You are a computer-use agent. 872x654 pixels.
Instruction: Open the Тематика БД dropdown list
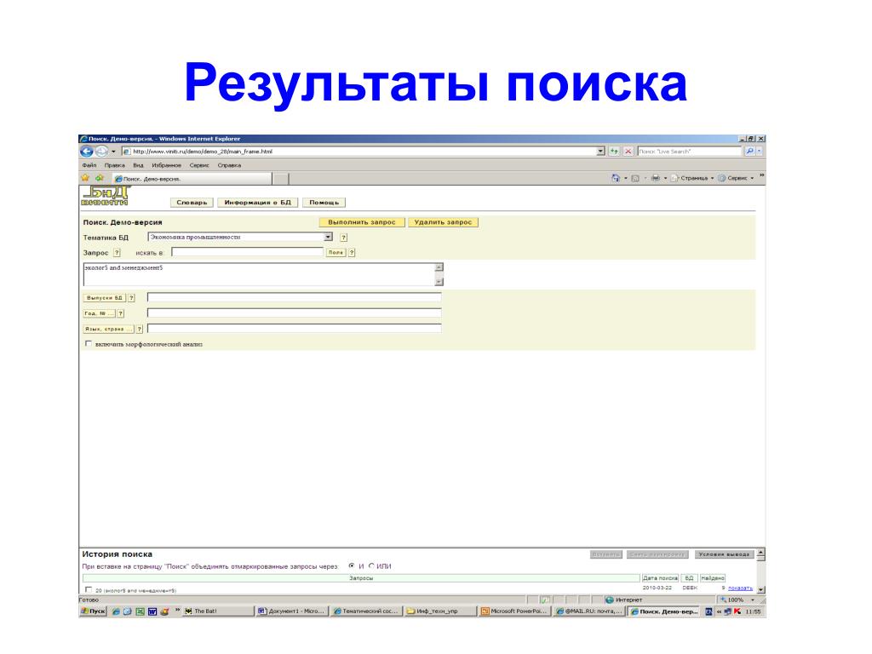pos(240,237)
